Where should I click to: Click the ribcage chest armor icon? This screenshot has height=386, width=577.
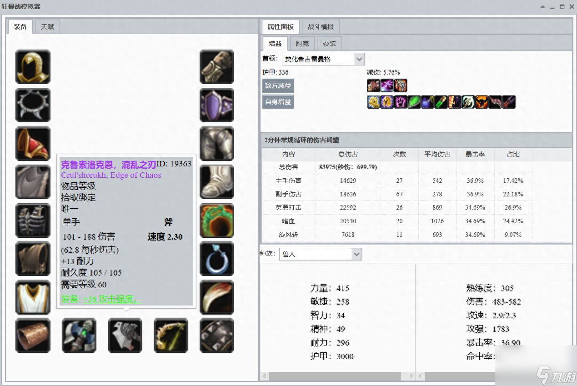tap(33, 221)
